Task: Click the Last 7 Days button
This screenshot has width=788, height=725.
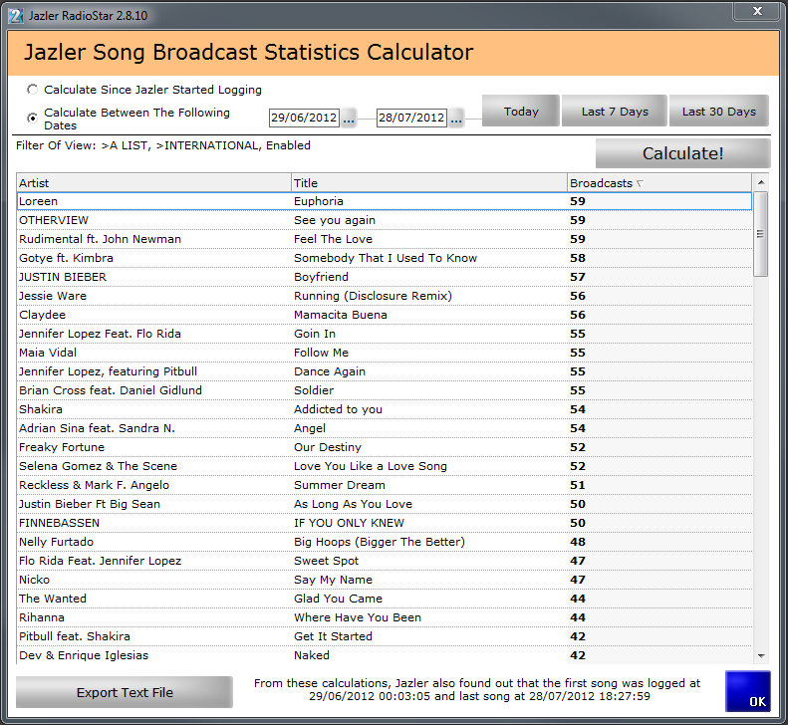Action: tap(615, 111)
